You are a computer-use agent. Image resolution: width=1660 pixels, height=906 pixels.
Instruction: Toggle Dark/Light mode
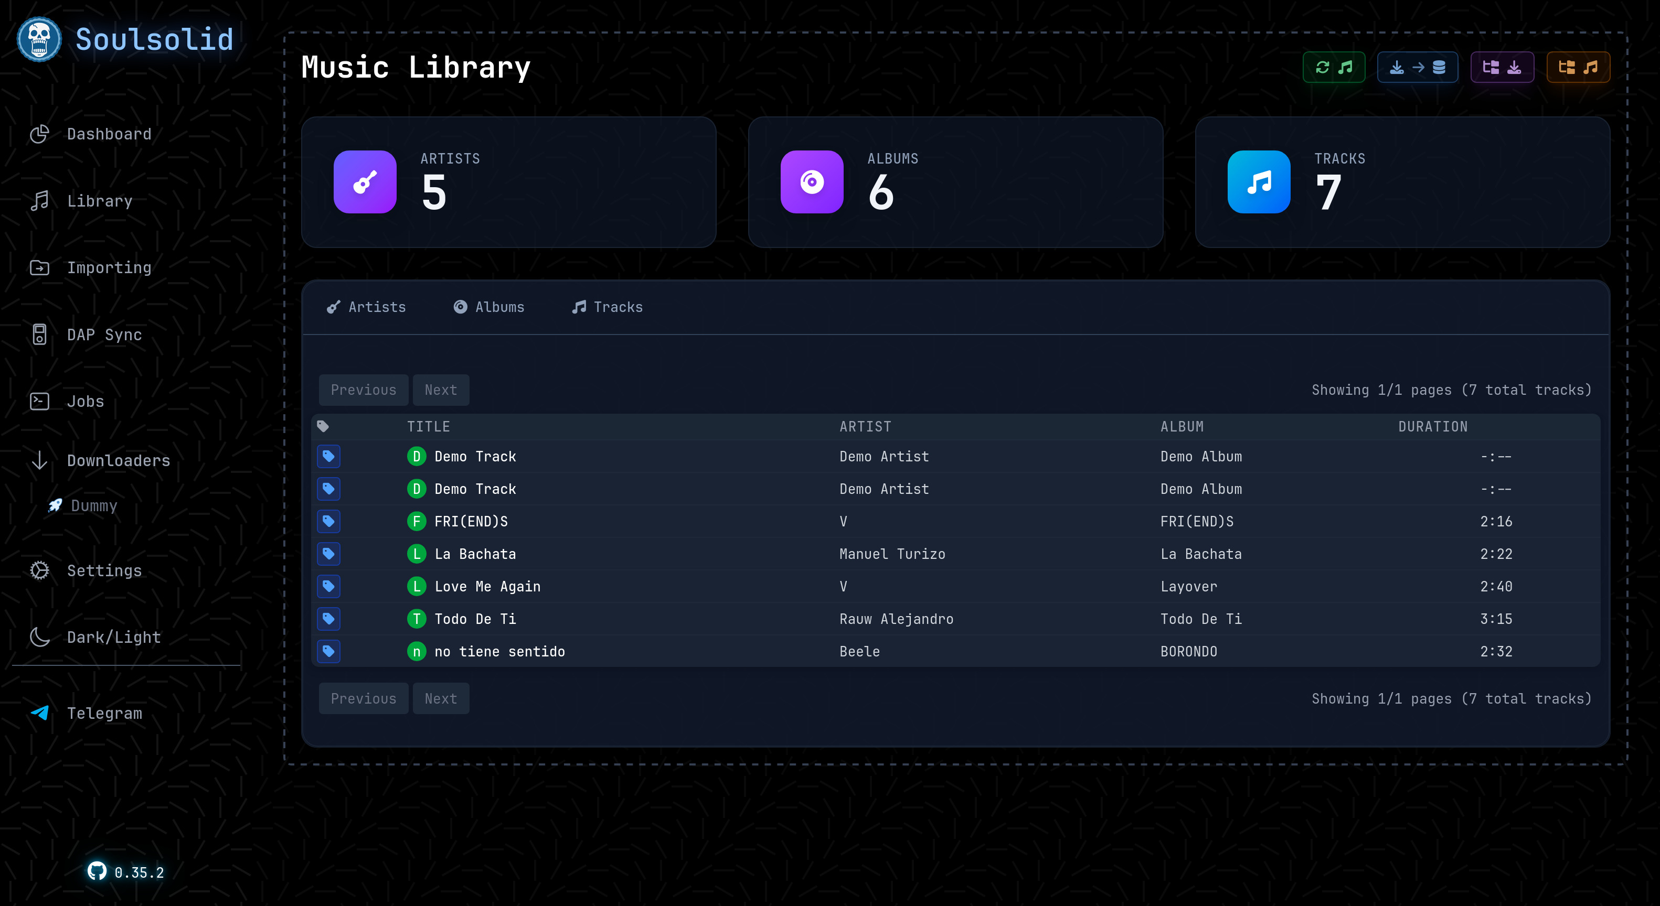coord(113,637)
